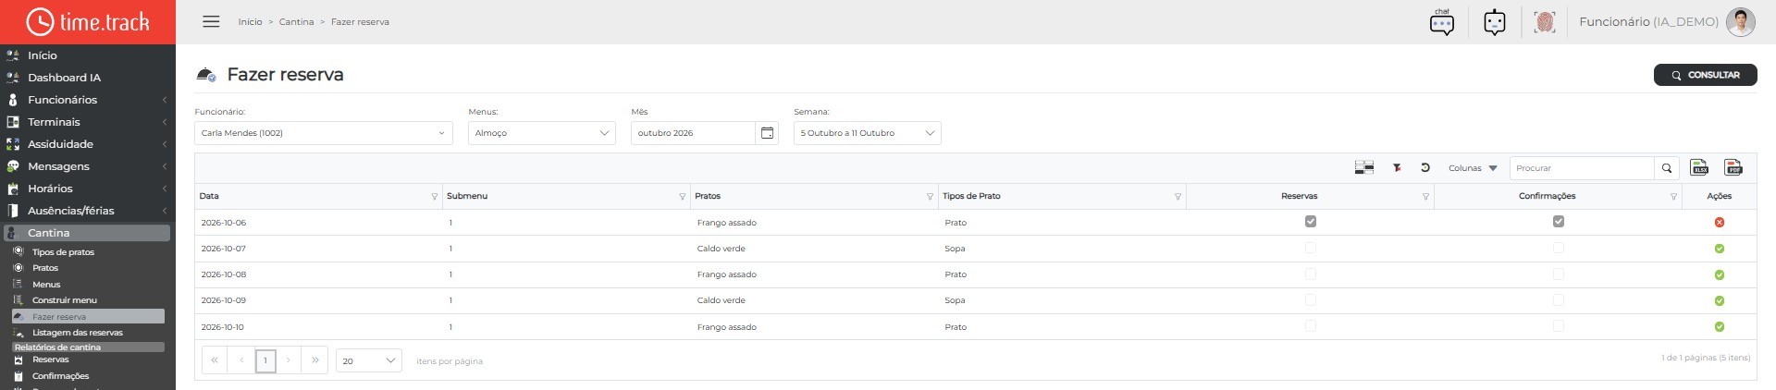
Task: Open Ausências/férias in sidebar
Action: [87, 211]
